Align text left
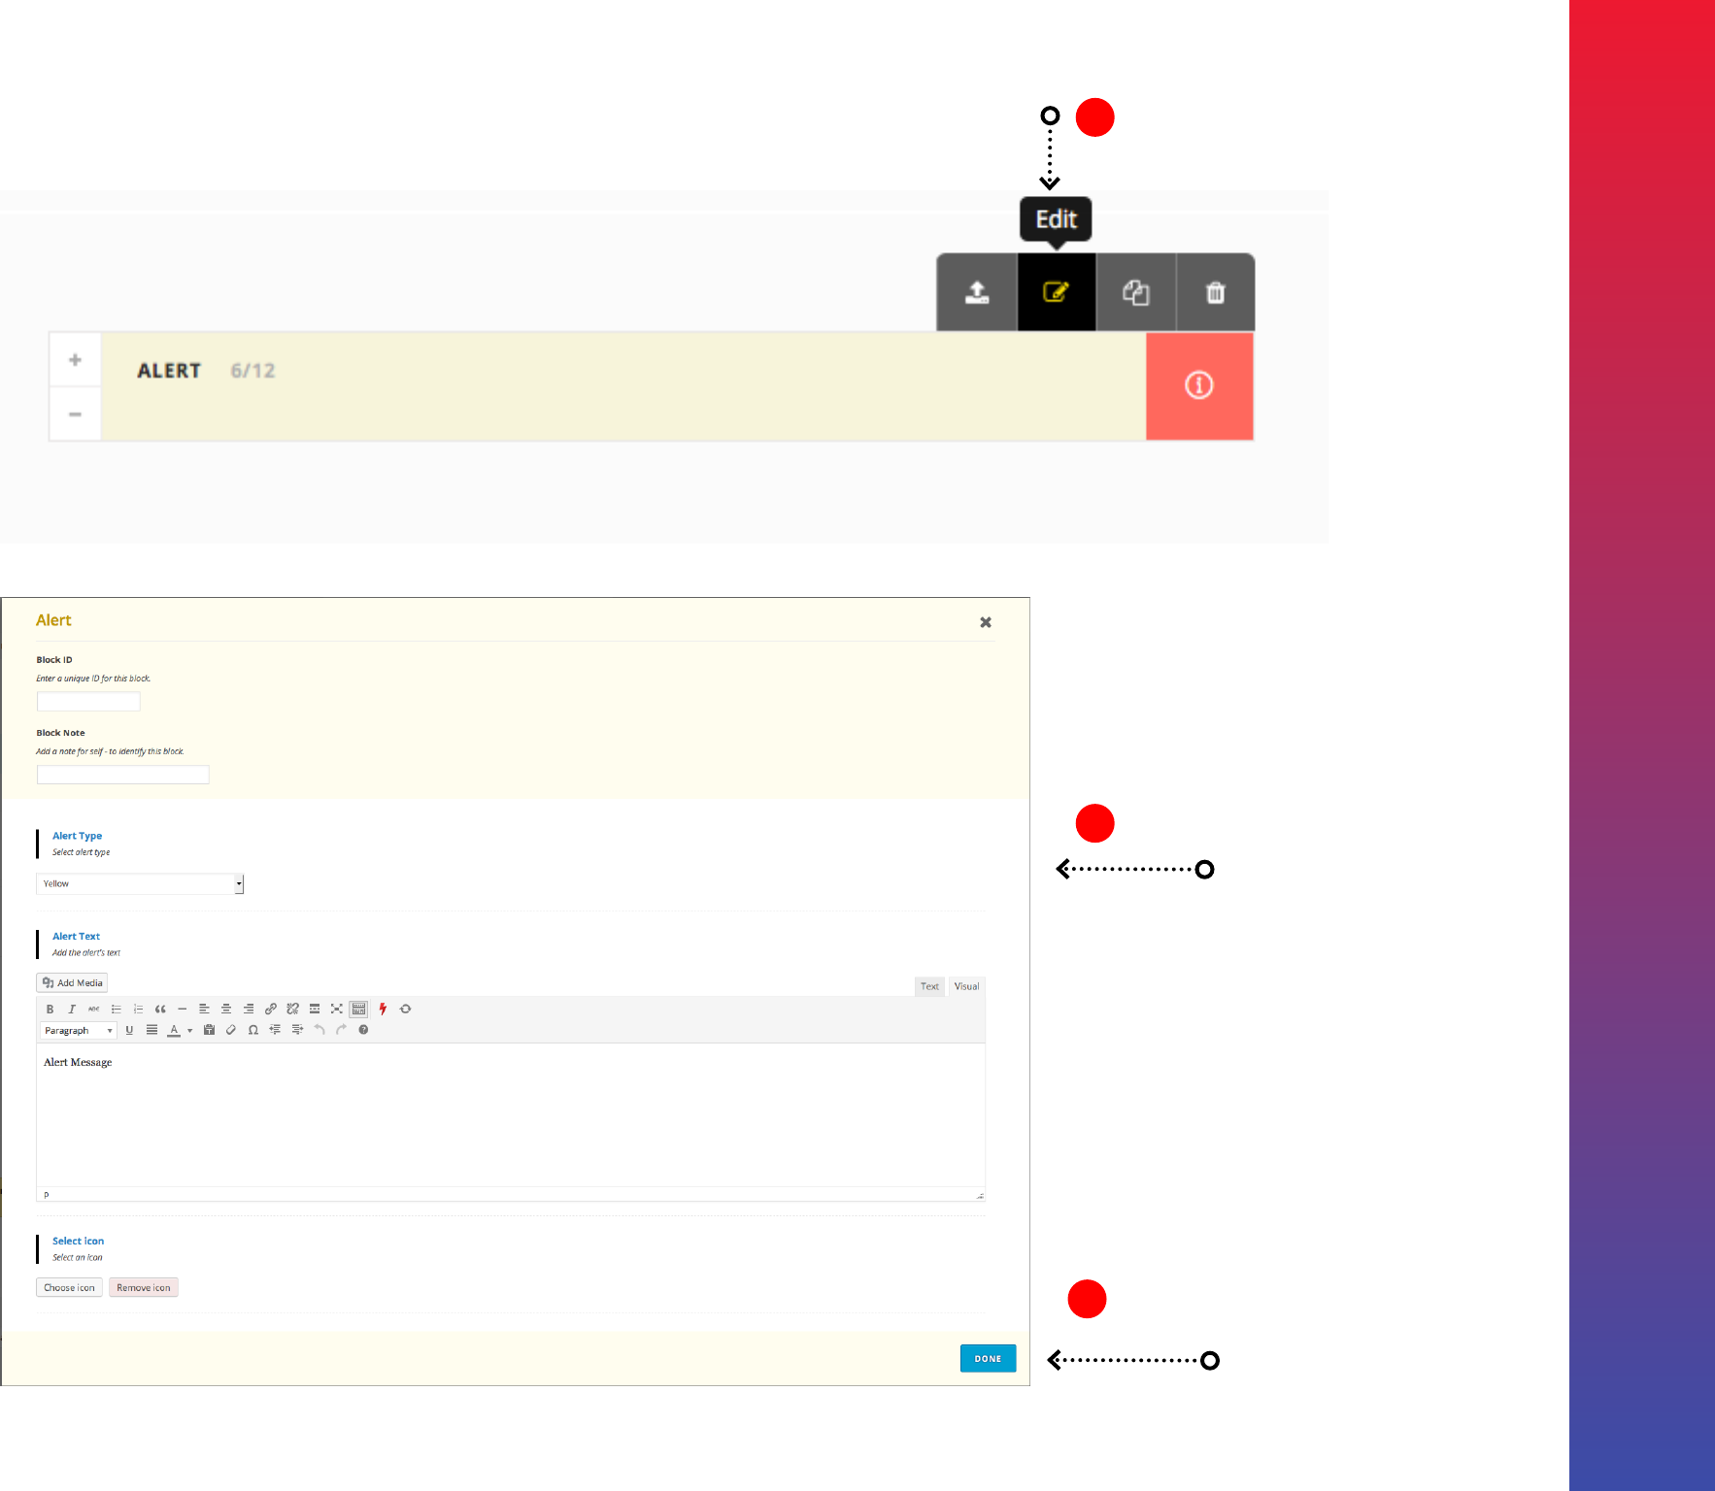This screenshot has width=1715, height=1491. click(204, 1009)
